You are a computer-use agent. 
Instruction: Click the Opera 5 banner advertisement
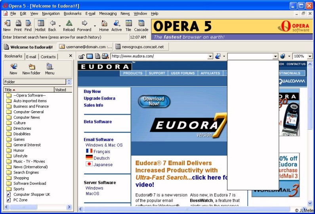[x=232, y=30]
